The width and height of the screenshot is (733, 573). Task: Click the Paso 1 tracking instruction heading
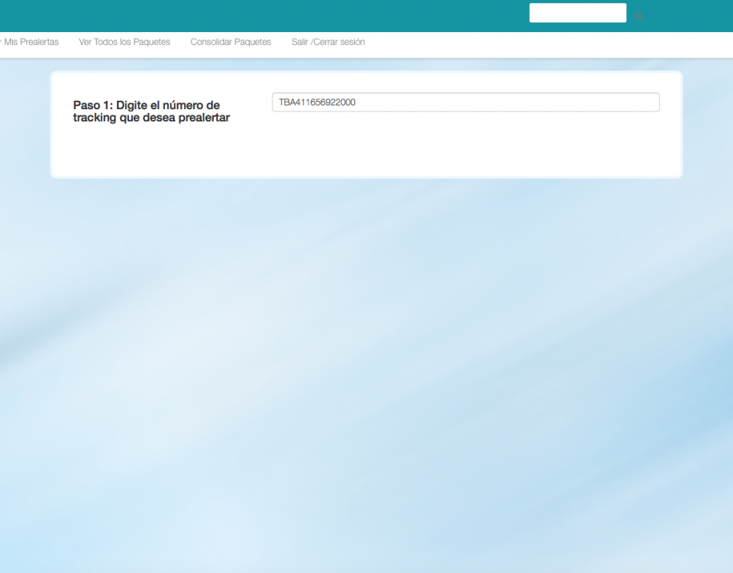151,112
